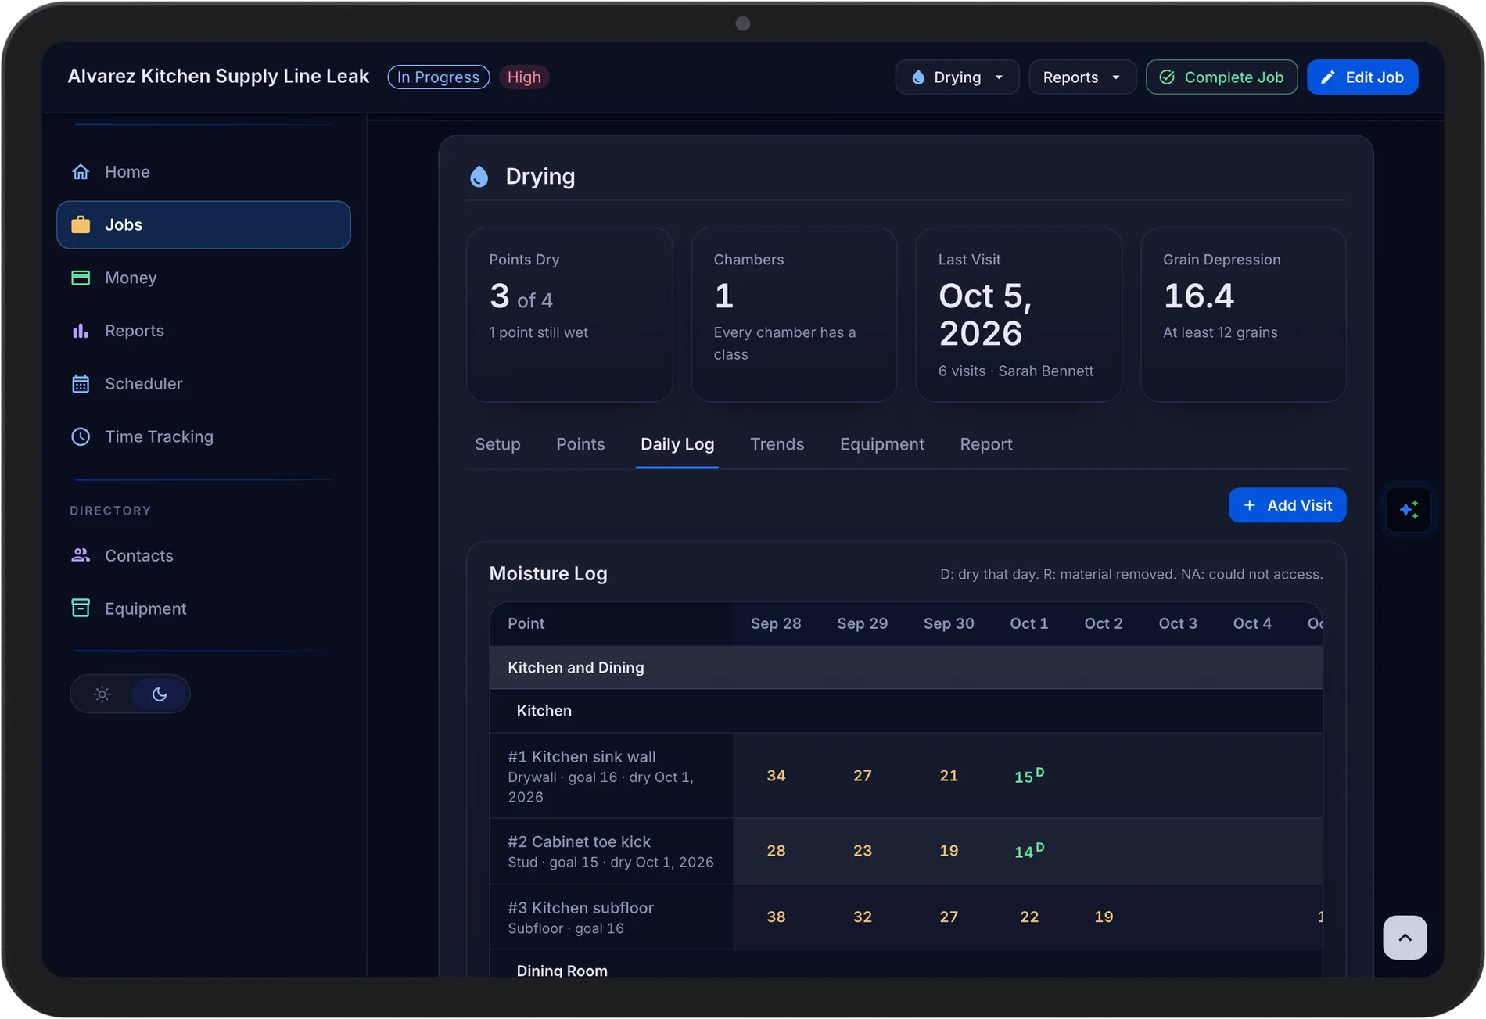Open the Grain Depression summary card
This screenshot has width=1486, height=1019.
[x=1243, y=314]
